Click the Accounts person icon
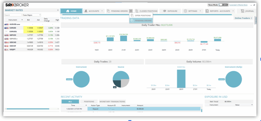This screenshot has width=261, height=121. [x=86, y=11]
